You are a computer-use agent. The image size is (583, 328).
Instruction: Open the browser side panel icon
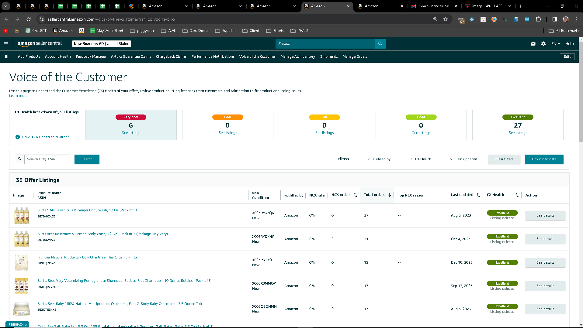click(555, 19)
